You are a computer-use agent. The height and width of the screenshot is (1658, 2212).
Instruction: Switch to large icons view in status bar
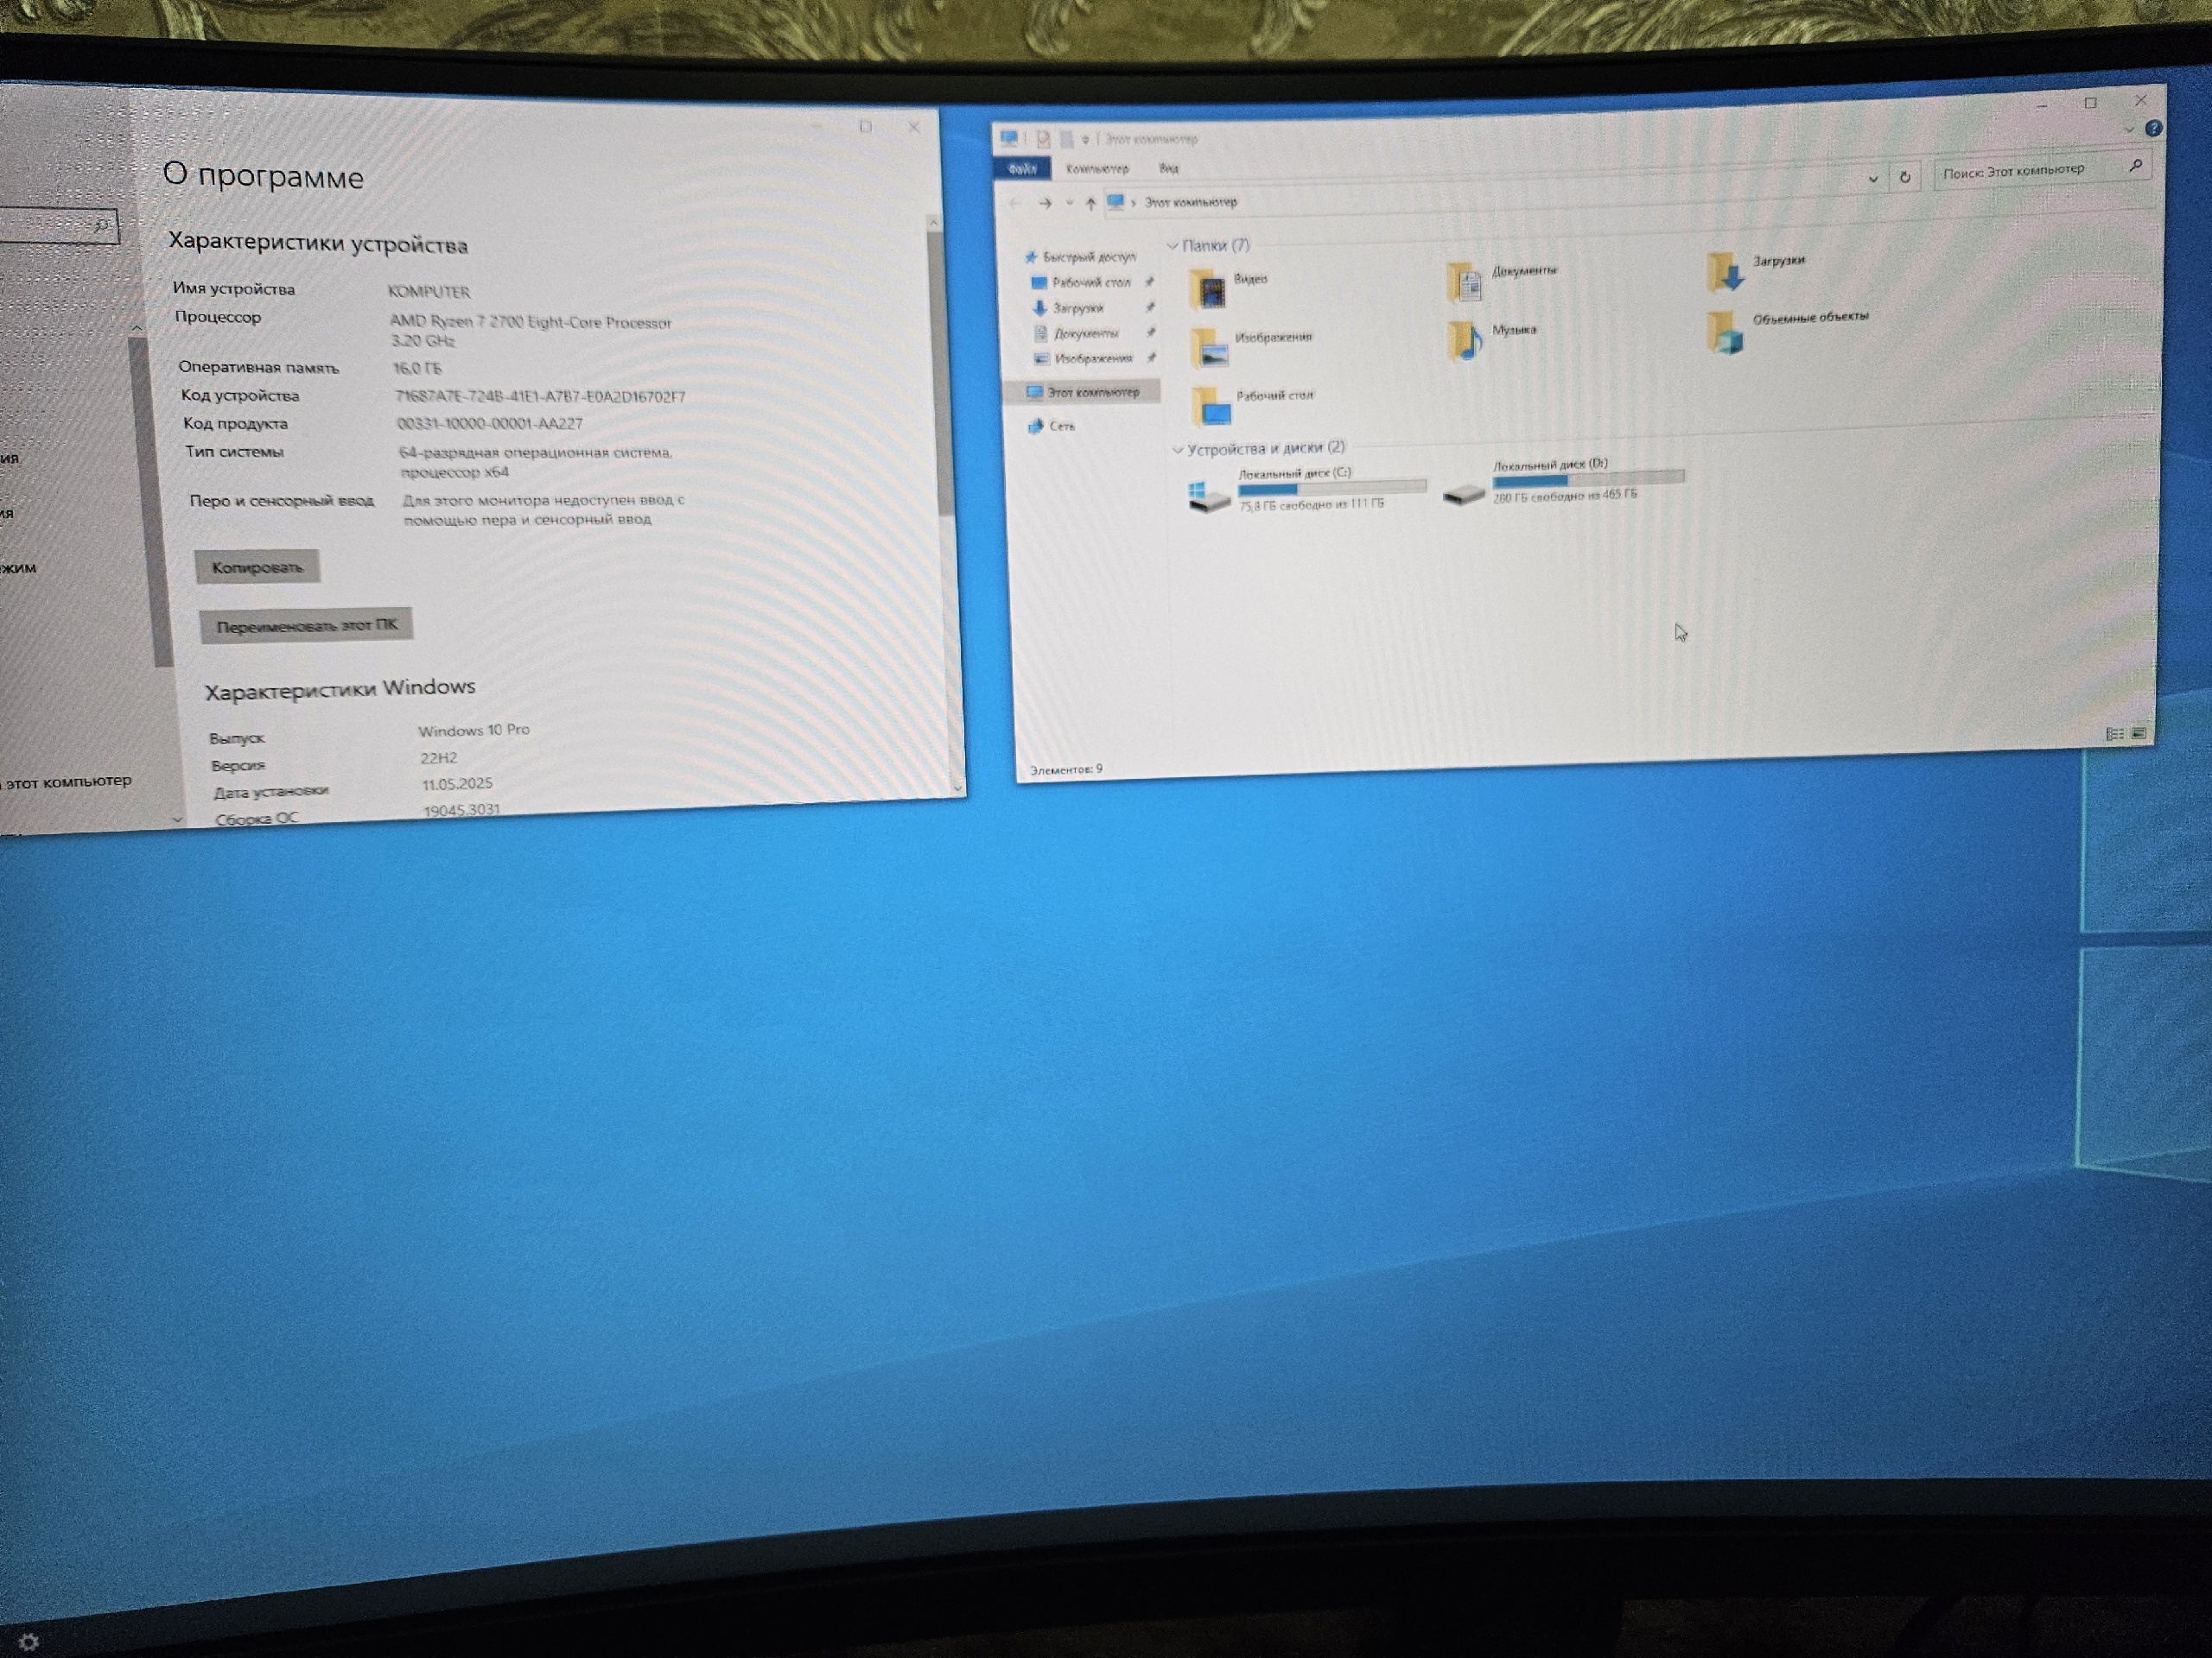click(x=2139, y=732)
